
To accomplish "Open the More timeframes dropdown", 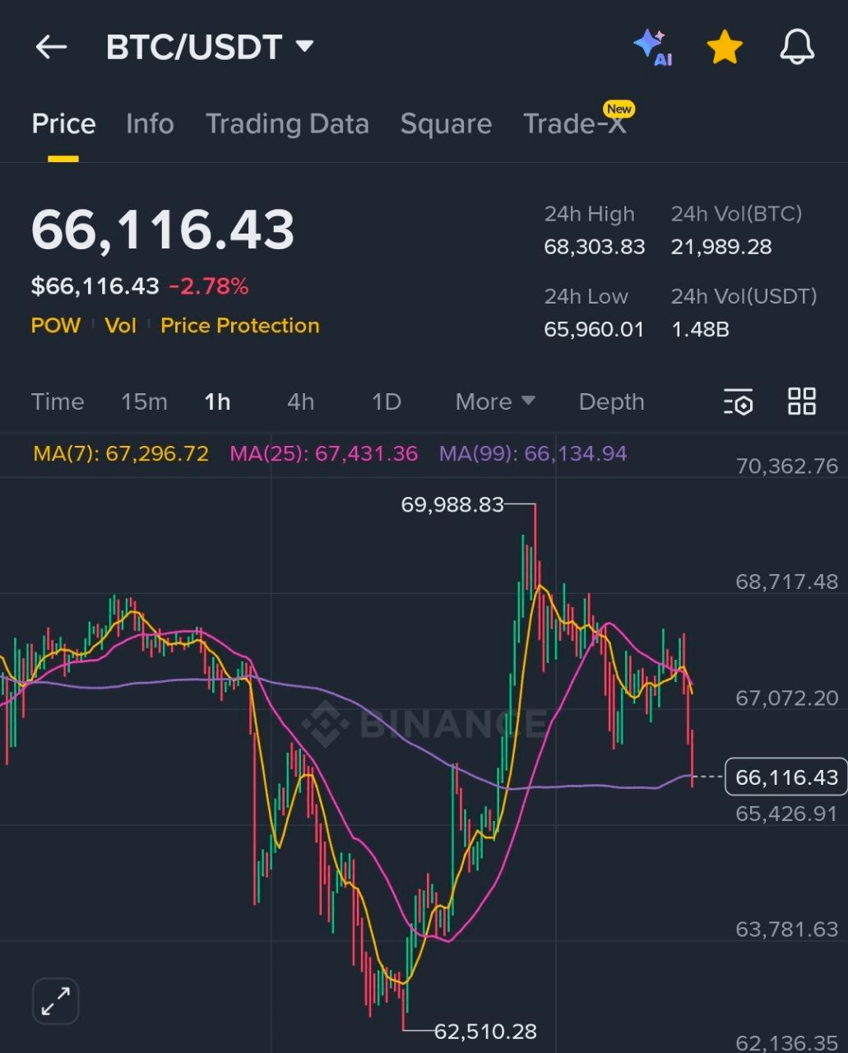I will (x=494, y=401).
